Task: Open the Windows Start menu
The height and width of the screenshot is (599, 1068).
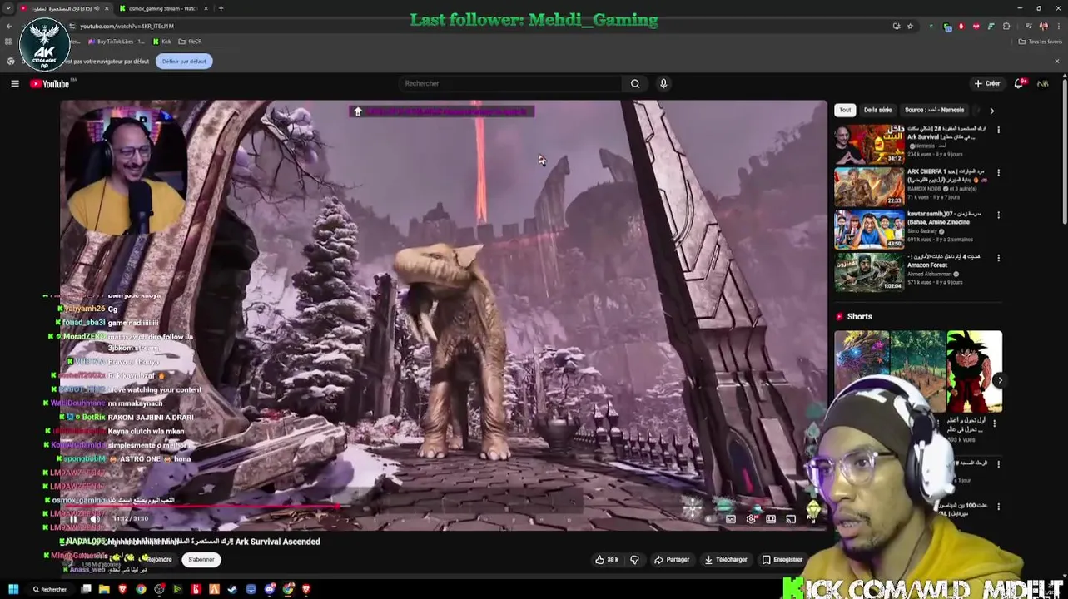Action: tap(12, 589)
